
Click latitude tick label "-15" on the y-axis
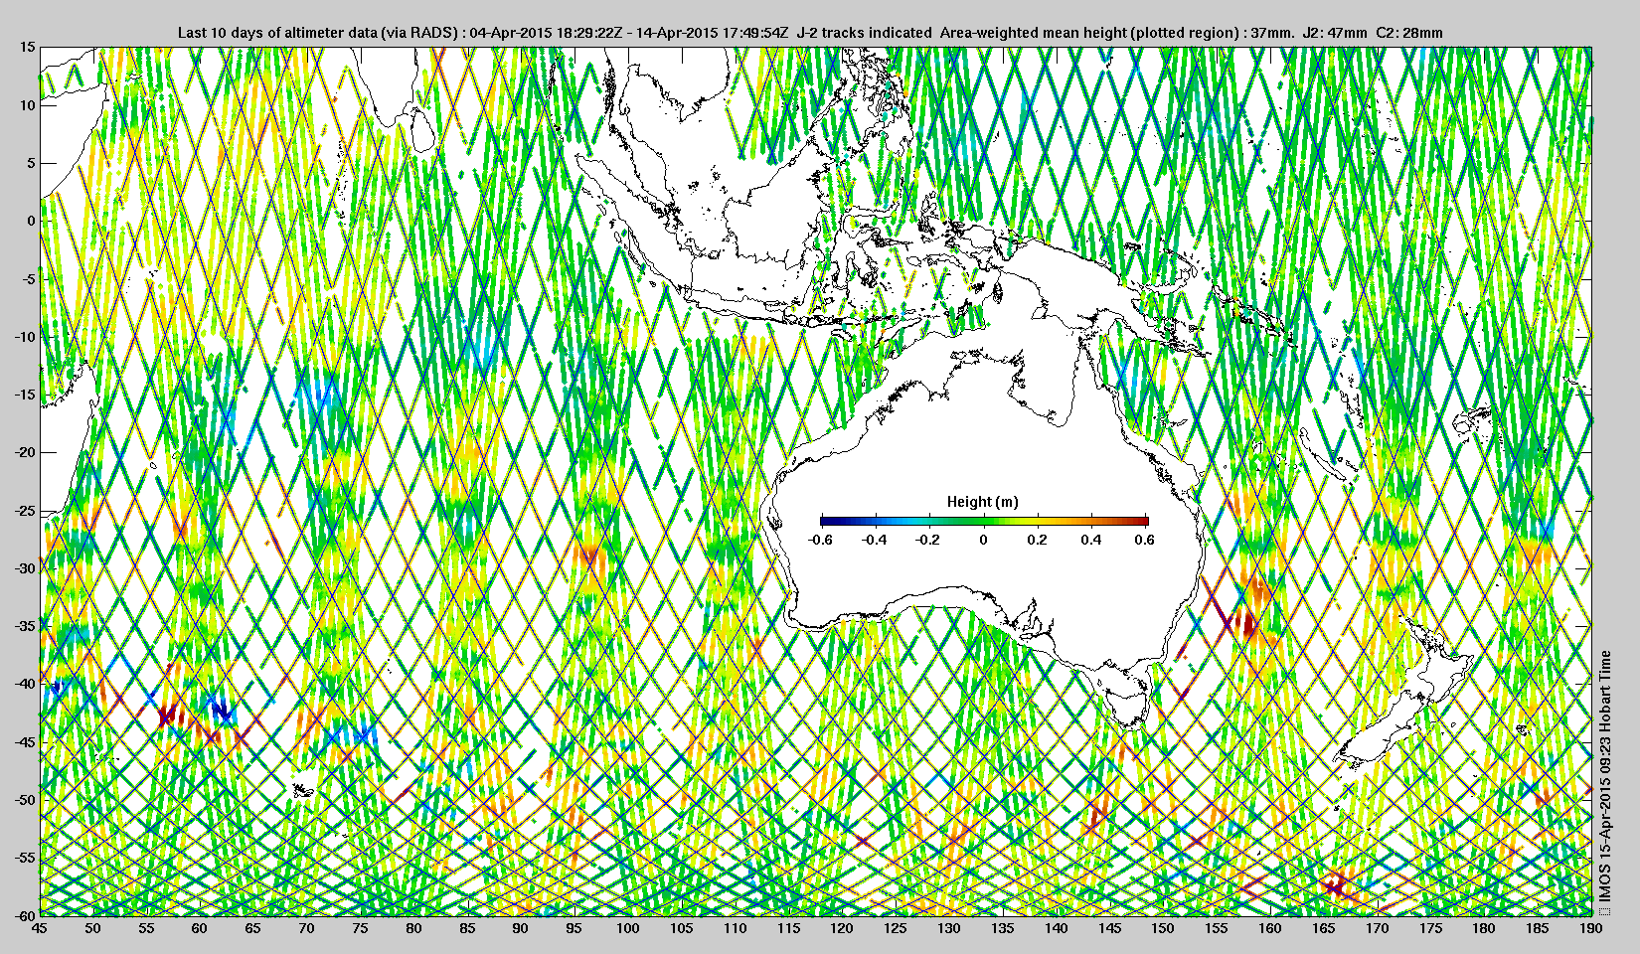pos(25,395)
